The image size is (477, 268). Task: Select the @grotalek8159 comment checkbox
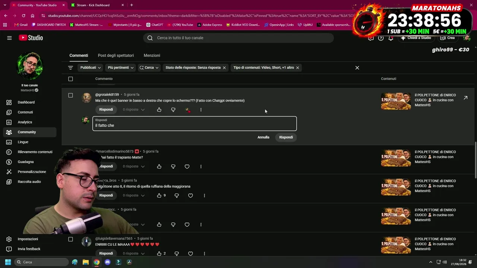pos(70,95)
